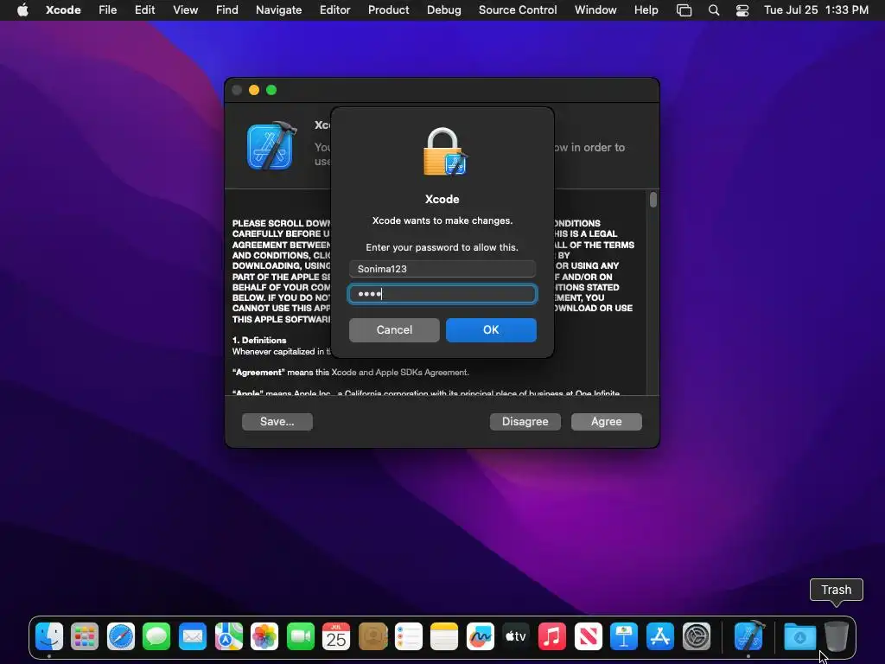
Task: Click the "1. Definitions" heading
Action: [x=259, y=340]
